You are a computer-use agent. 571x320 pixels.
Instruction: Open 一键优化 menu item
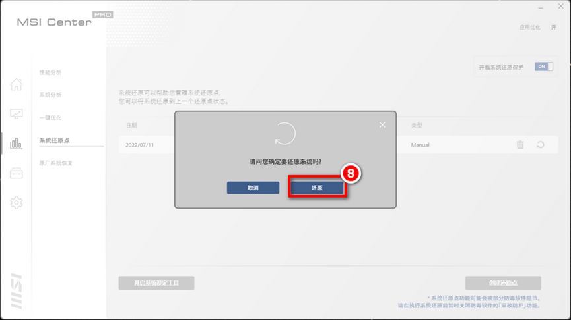[51, 118]
